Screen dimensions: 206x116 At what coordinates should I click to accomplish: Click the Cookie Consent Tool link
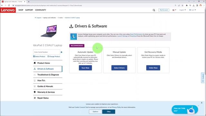(81, 107)
